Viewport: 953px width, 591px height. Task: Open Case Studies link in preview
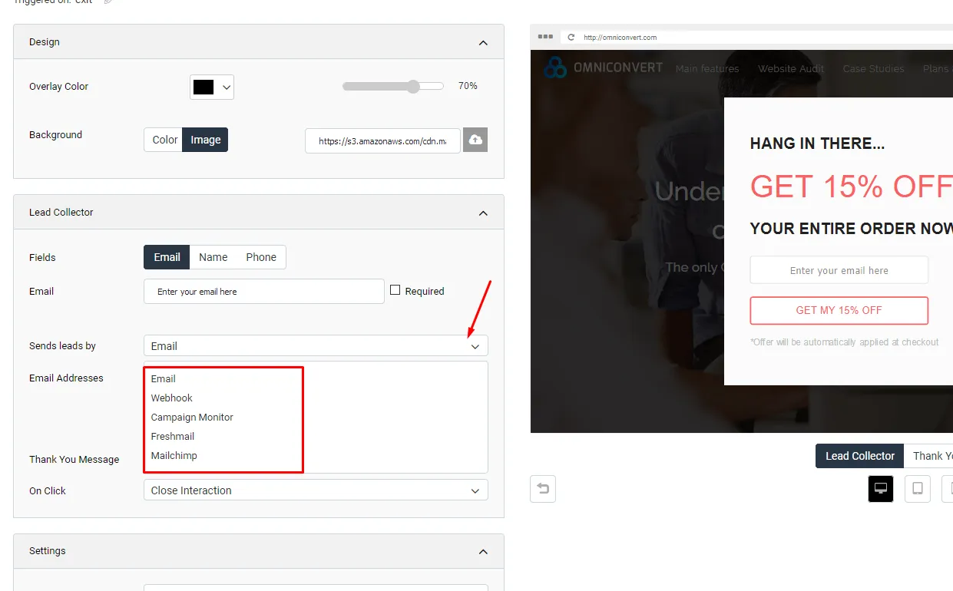[874, 68]
